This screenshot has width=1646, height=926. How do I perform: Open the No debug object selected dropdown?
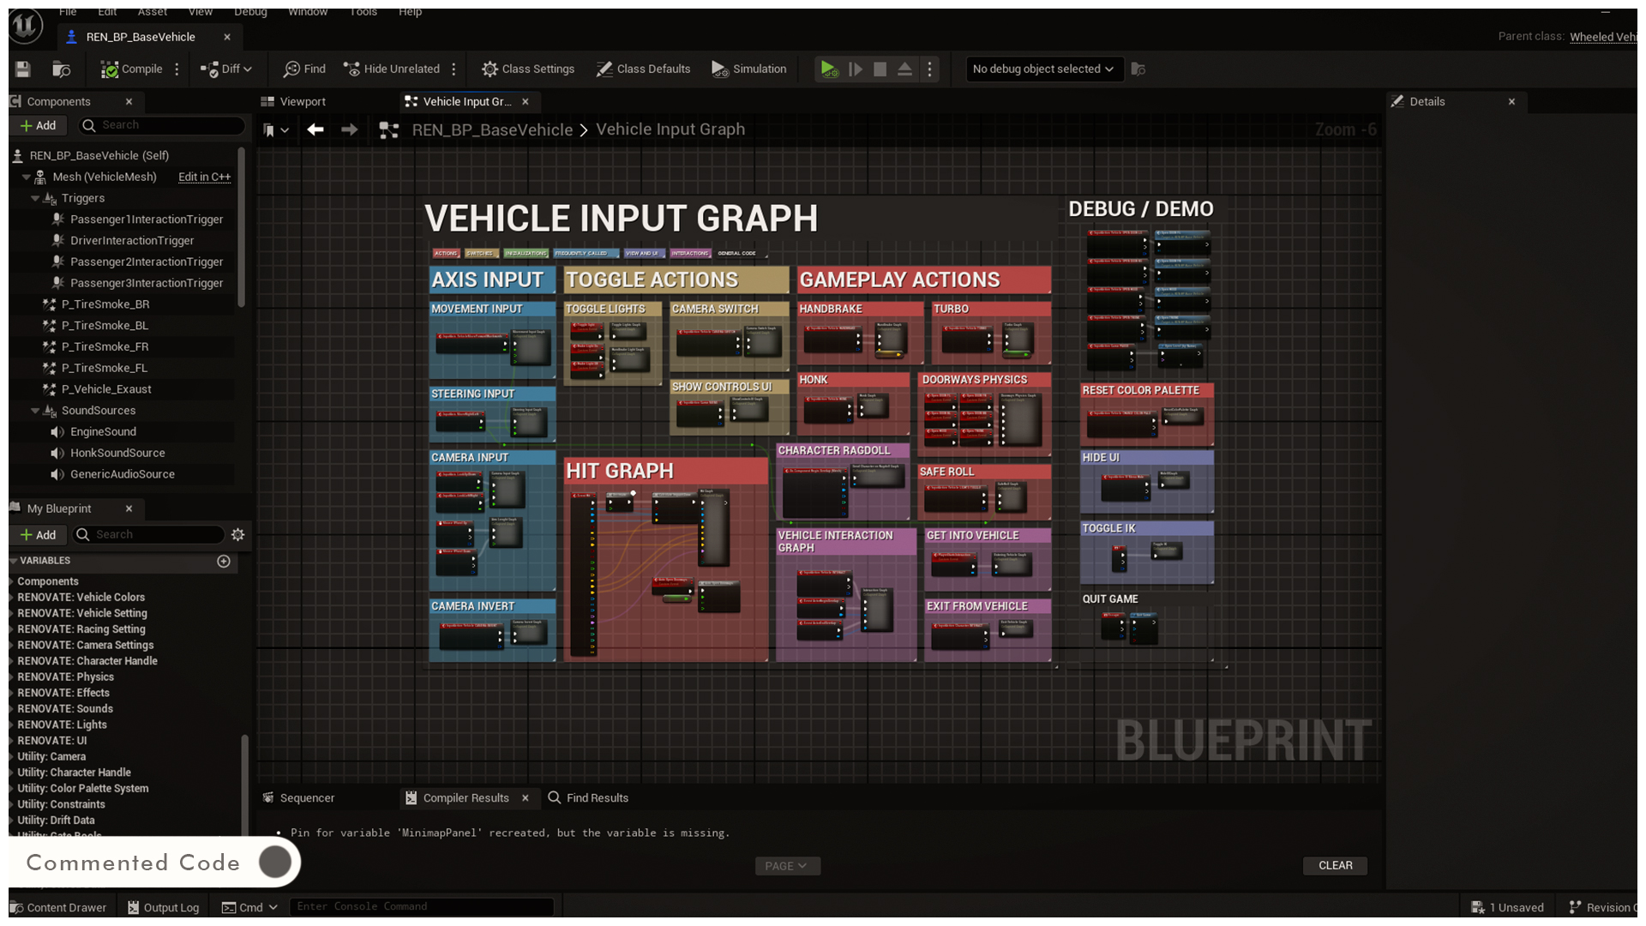point(1043,69)
